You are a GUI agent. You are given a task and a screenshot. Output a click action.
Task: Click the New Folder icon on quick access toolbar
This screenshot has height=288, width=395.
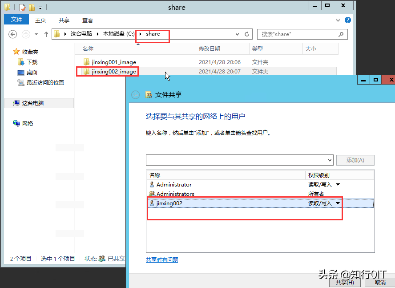tap(31, 7)
